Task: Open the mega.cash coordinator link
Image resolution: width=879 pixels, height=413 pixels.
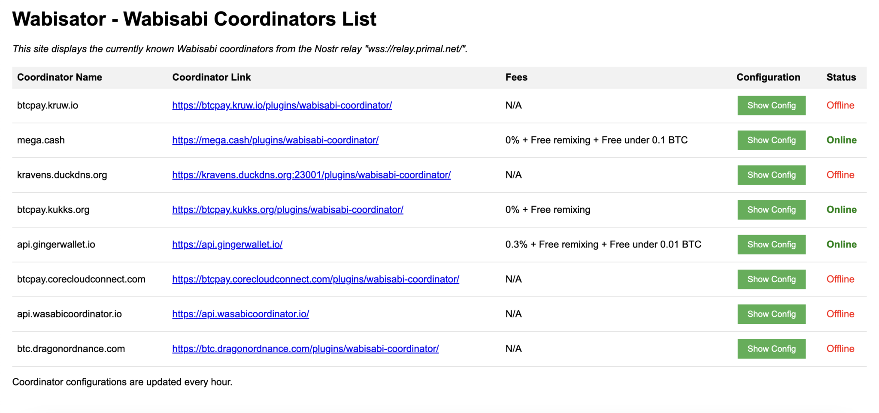Action: click(275, 140)
